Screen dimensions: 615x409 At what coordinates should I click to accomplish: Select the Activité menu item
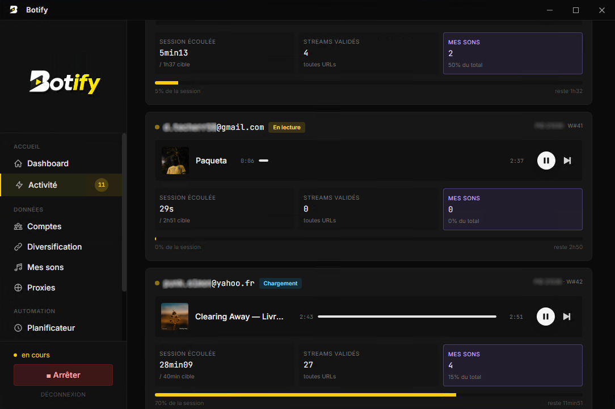point(61,185)
